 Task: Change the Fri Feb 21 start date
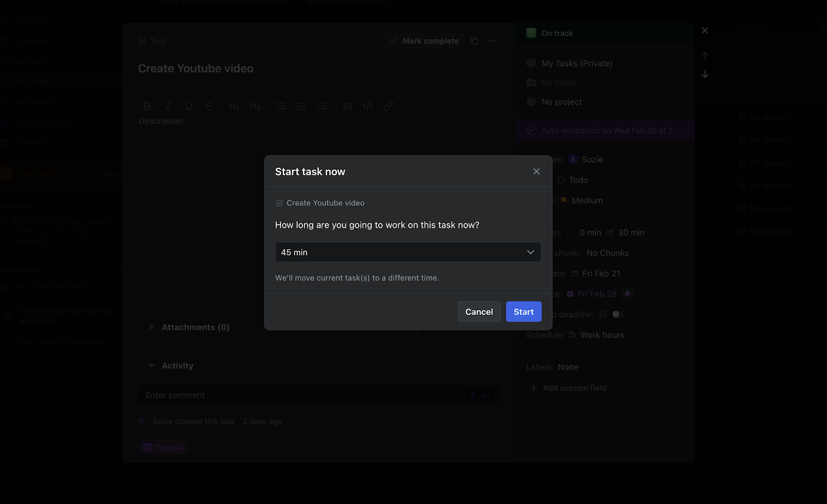pyautogui.click(x=595, y=273)
